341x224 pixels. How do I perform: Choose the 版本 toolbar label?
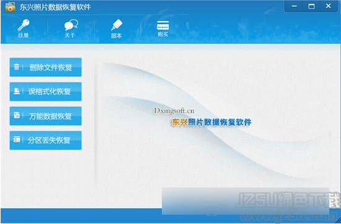116,35
